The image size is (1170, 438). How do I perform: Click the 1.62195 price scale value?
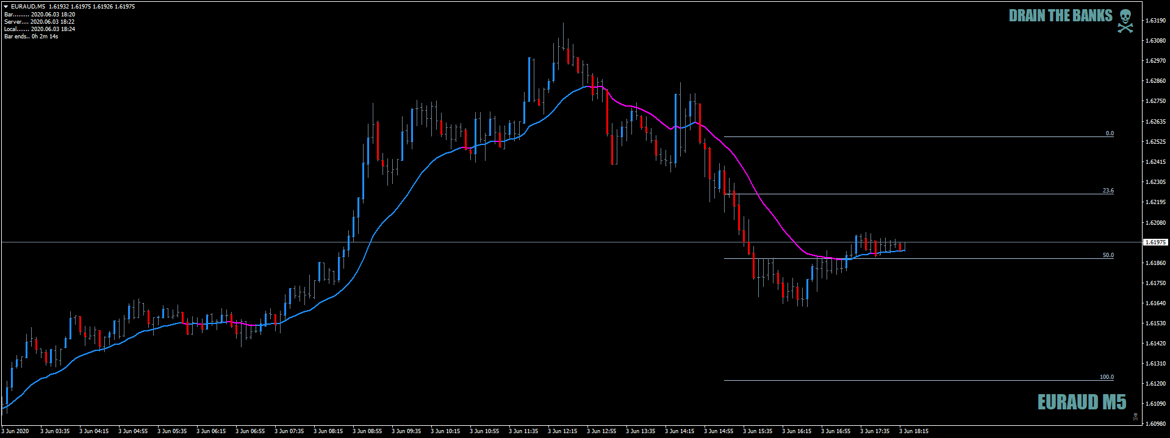click(x=1156, y=202)
